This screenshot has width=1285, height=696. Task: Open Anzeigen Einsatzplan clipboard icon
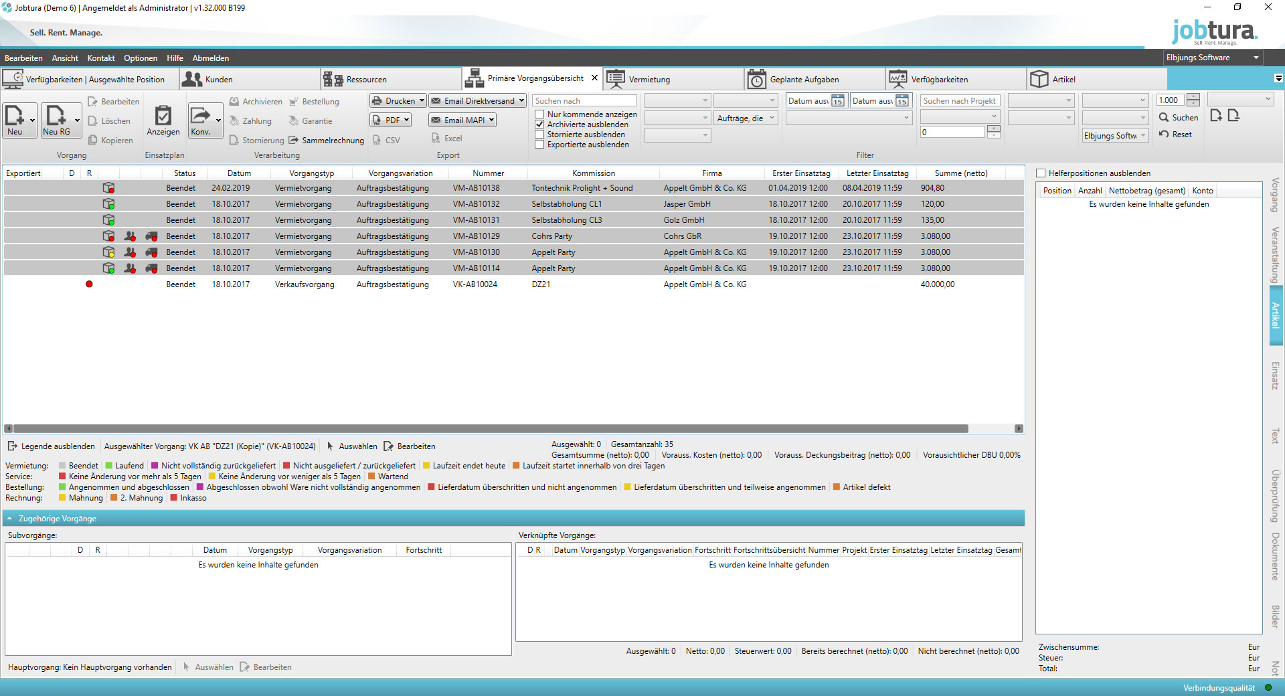[x=163, y=116]
